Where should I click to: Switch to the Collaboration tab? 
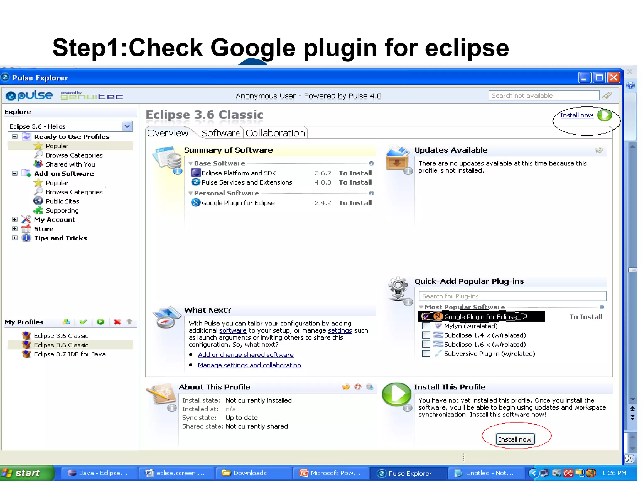[275, 133]
